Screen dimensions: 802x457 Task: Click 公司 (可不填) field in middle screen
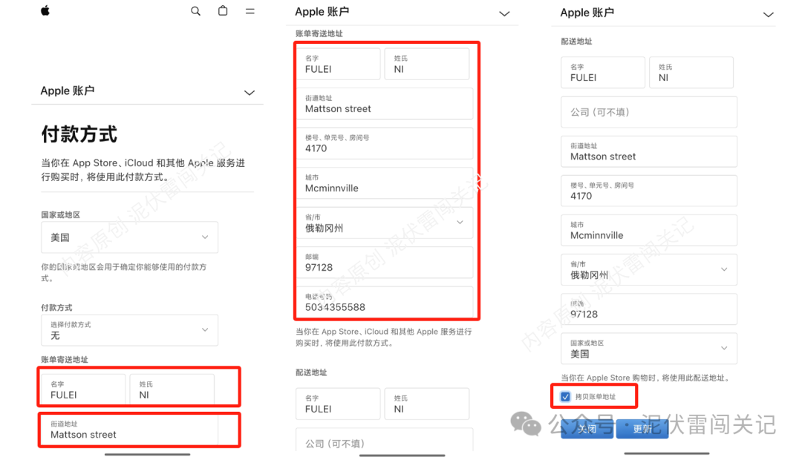[x=385, y=441]
